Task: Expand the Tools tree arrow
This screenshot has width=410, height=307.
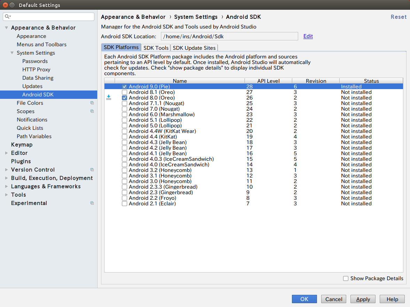Action: click(7, 195)
